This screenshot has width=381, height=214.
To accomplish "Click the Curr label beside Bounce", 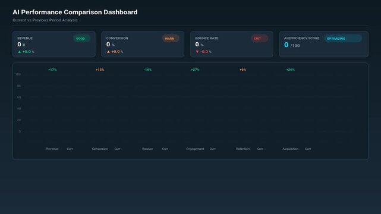I will click(165, 149).
